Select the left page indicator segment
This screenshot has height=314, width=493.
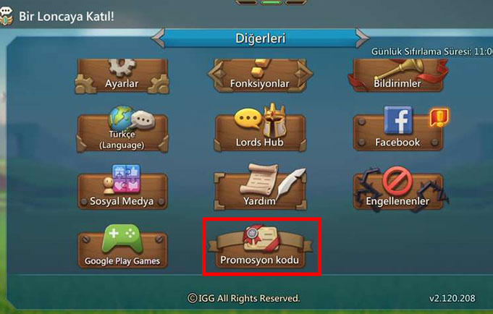click(246, 2)
